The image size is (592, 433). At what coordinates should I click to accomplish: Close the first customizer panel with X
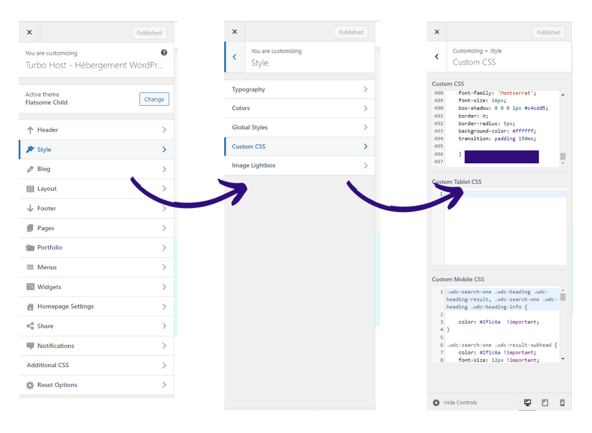[30, 32]
